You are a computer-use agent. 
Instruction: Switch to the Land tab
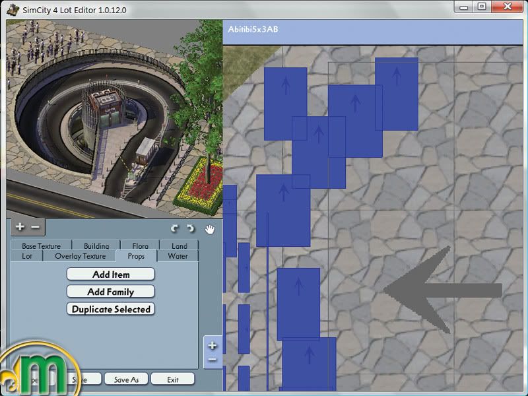coord(179,246)
